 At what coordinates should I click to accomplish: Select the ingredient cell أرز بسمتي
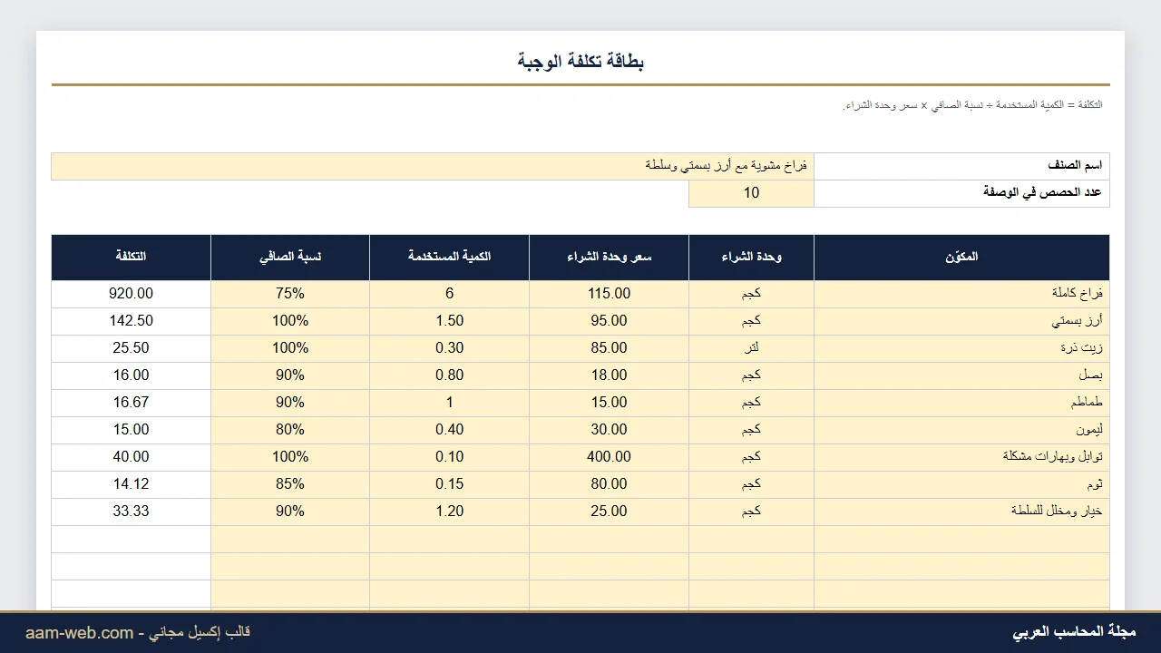[961, 321]
